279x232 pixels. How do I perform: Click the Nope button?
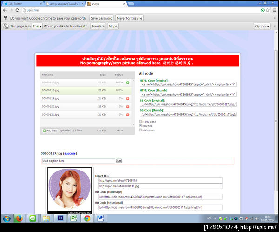point(113,26)
